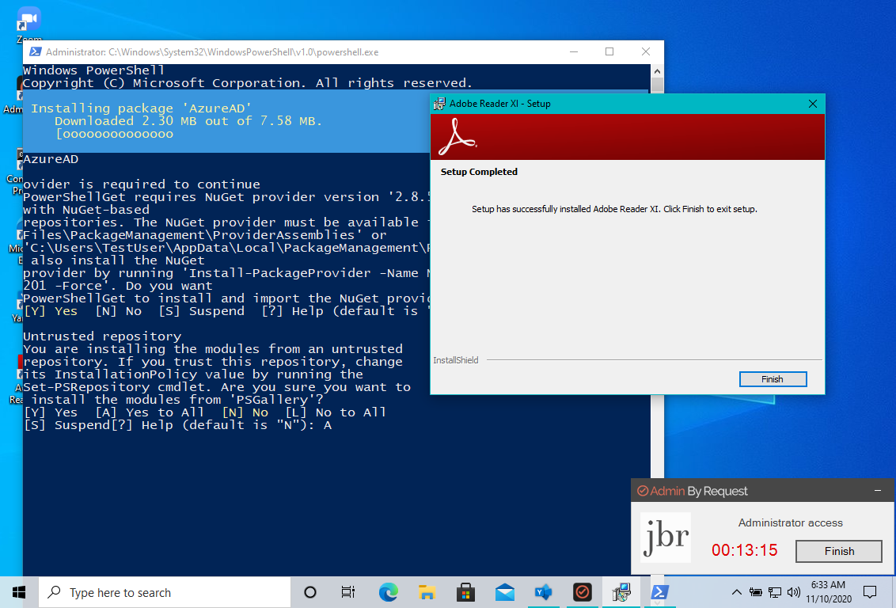Close the PowerShell window
896x608 pixels.
pyautogui.click(x=646, y=52)
